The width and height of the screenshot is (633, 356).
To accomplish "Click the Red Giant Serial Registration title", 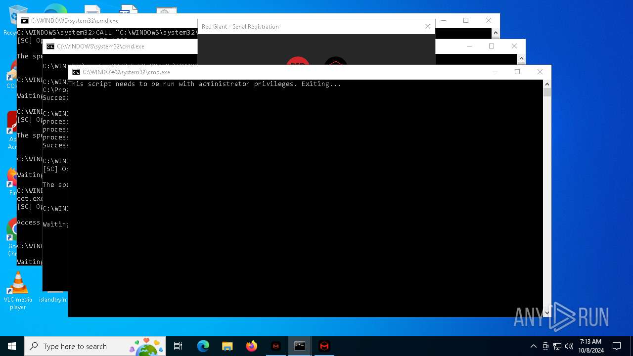I will click(240, 27).
